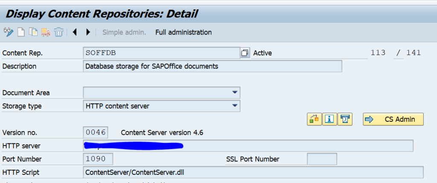Select Simple admin. toolbar option
437x183 pixels.
tap(124, 32)
